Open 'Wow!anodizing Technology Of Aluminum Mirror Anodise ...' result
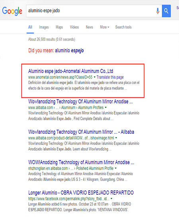The height and width of the screenshot is (219, 179). [x=80, y=102]
